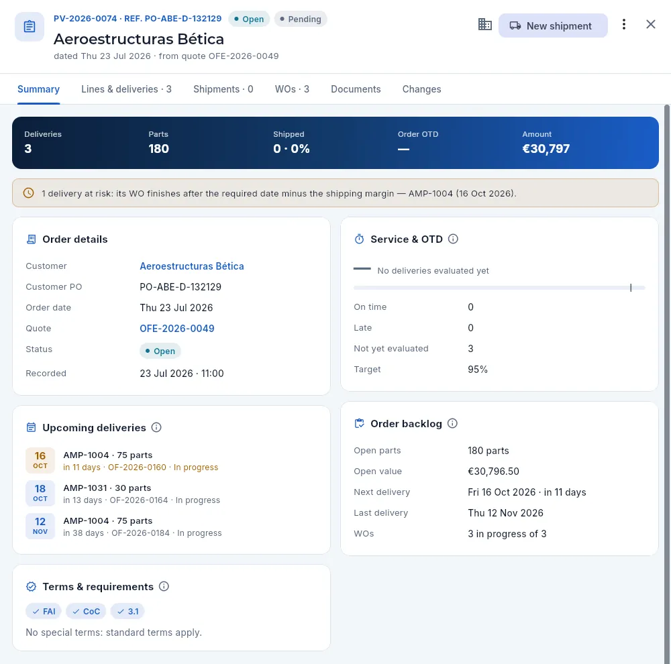Screen dimensions: 671x664
Task: Show the Terms & requirements info tooltip
Action: coord(164,586)
